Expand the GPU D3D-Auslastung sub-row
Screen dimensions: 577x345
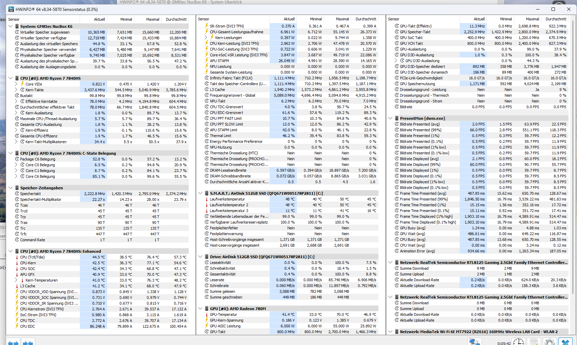396,60
